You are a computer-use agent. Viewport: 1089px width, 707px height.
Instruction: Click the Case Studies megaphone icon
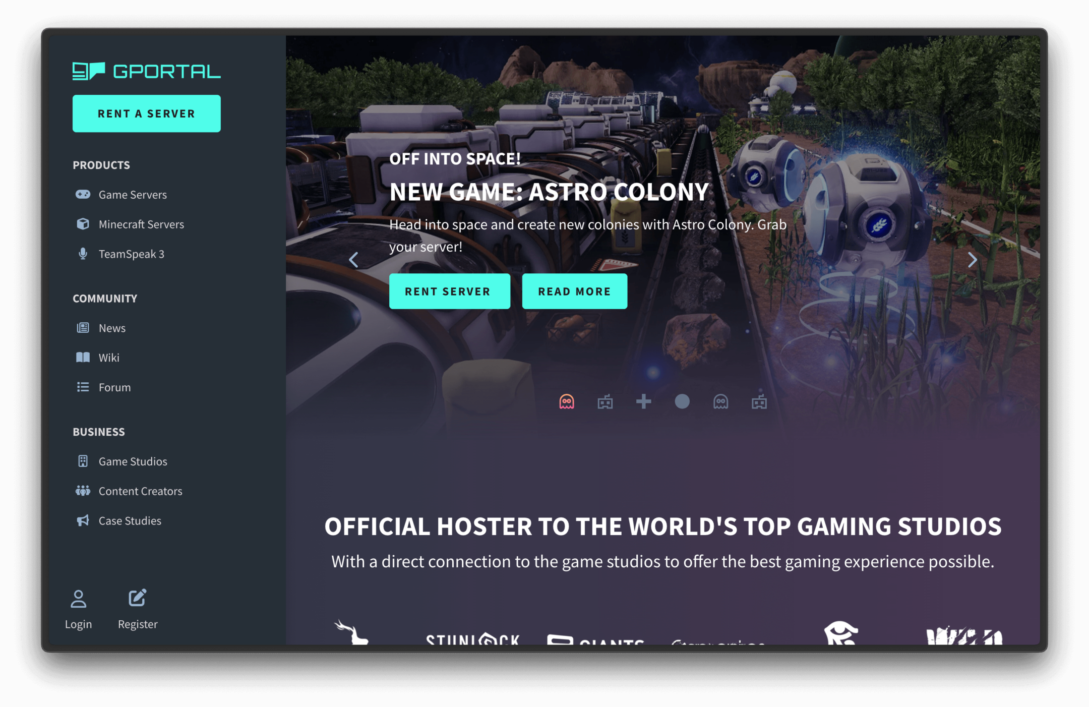click(83, 520)
